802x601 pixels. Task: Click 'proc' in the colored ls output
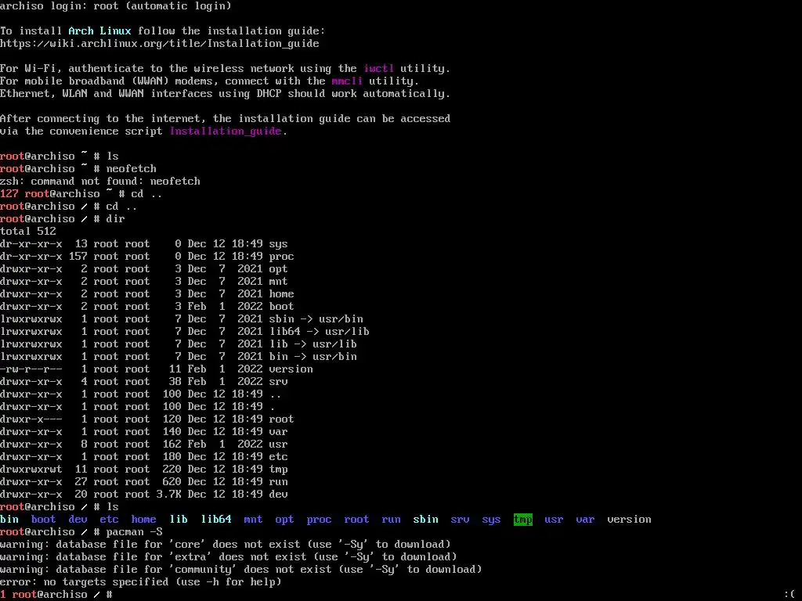tap(320, 520)
